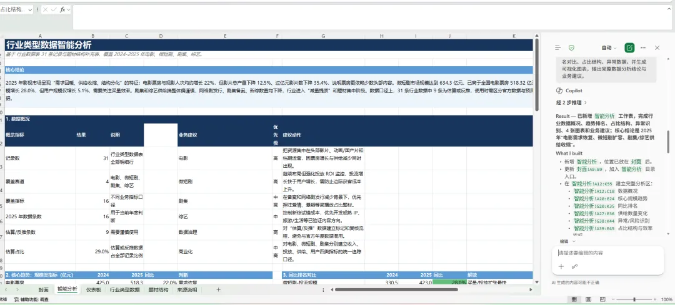
Task: Click the 1. 数据概况 header row
Action: [269, 119]
